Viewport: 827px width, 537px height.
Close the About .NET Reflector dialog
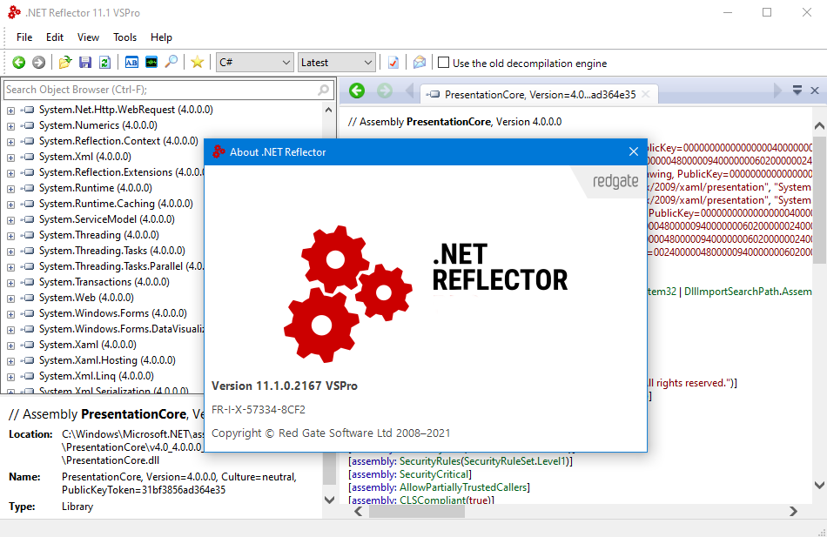pyautogui.click(x=634, y=152)
